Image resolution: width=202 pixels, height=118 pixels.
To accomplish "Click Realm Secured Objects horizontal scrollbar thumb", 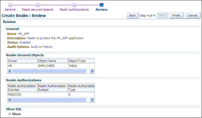I will [x=49, y=71].
